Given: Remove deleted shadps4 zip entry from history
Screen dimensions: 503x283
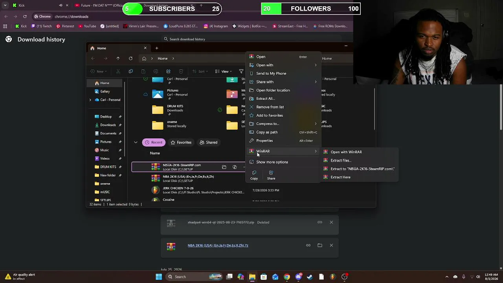Looking at the screenshot, I should (x=331, y=222).
